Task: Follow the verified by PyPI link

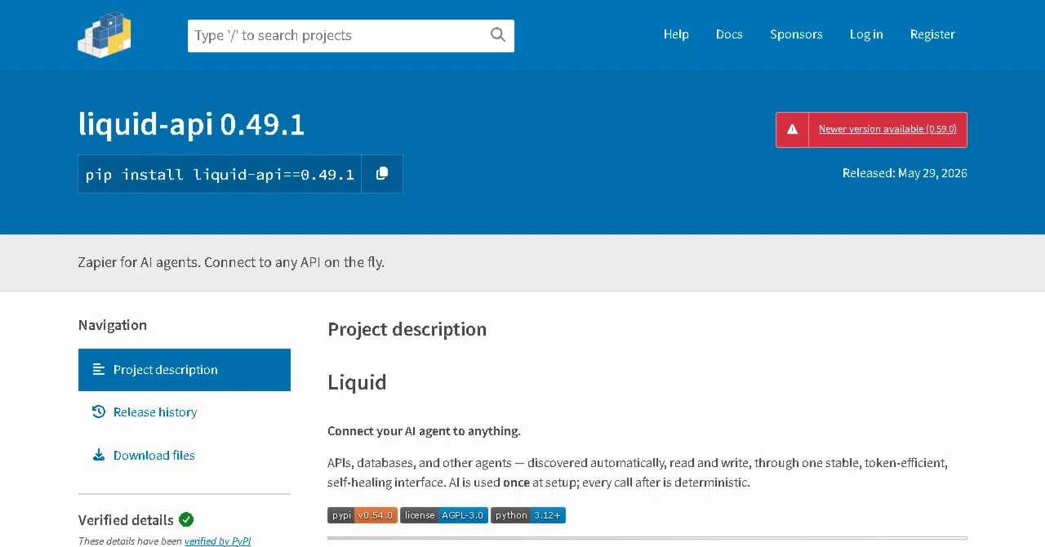Action: point(217,540)
